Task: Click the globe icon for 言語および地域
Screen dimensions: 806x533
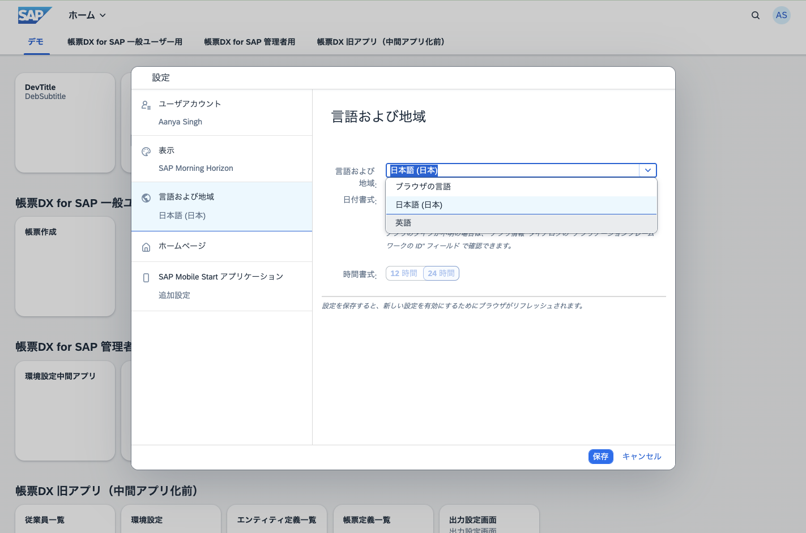Action: pos(146,197)
